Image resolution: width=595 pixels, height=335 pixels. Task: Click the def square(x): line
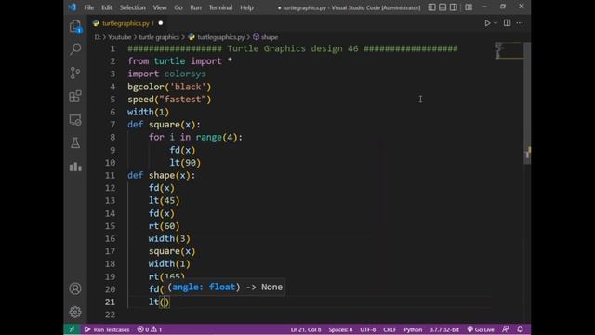click(x=164, y=125)
